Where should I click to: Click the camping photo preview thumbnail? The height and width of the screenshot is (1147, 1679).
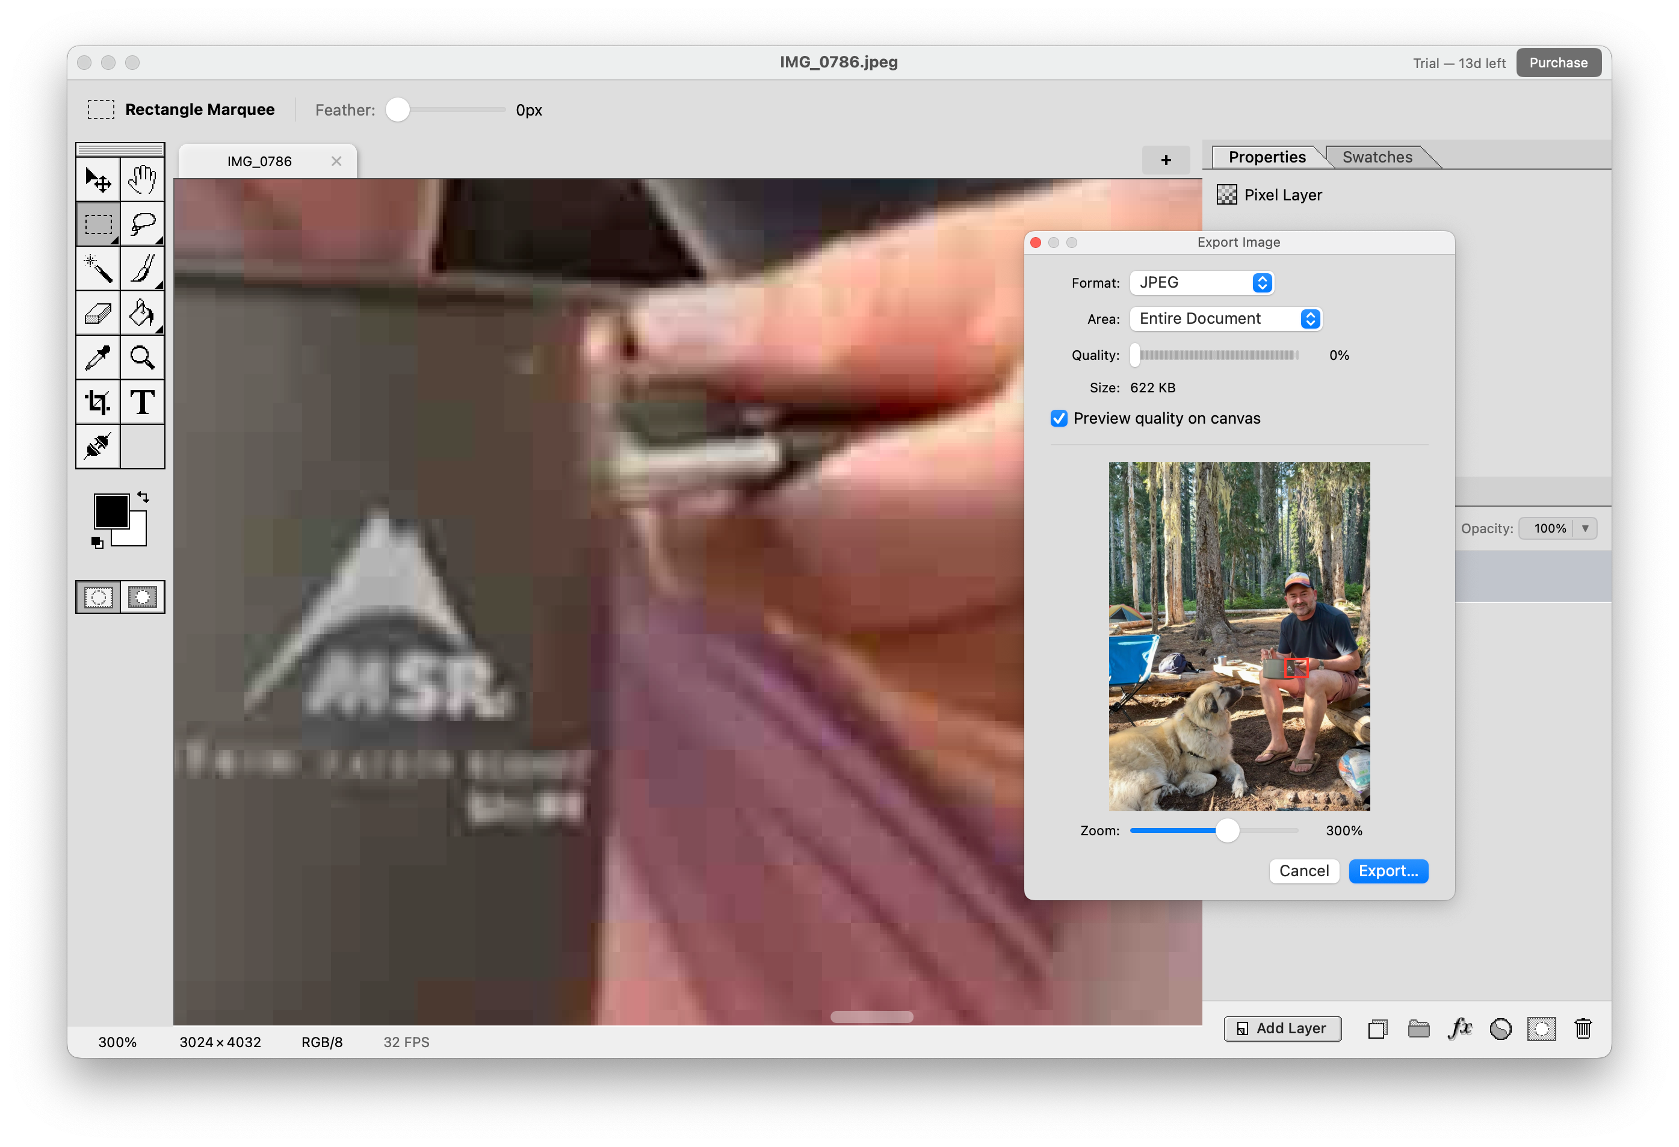coord(1239,637)
